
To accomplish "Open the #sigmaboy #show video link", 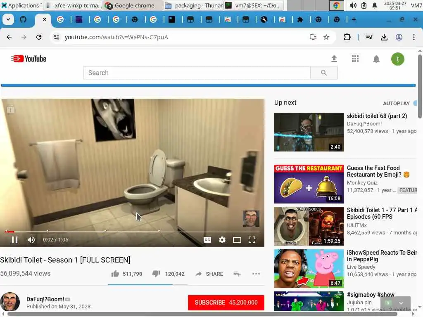I will (371, 295).
